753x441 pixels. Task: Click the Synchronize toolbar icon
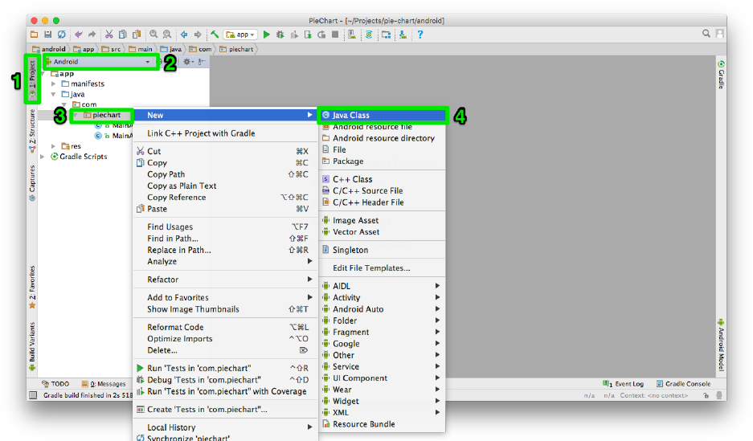(x=61, y=35)
